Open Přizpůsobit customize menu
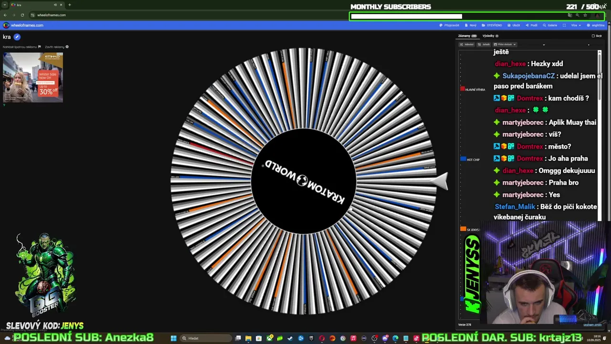Viewport: 611px width, 344px height. pos(449,25)
